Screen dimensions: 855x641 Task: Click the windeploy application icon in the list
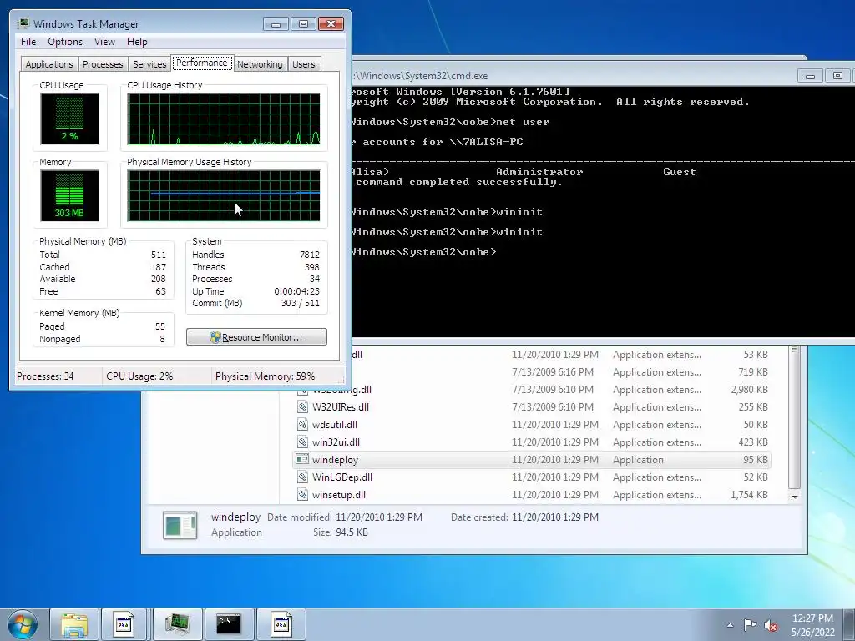click(302, 459)
